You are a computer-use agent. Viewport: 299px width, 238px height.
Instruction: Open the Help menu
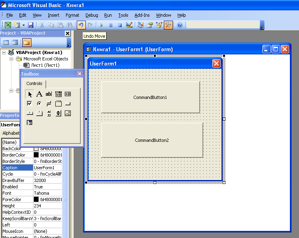(x=182, y=15)
